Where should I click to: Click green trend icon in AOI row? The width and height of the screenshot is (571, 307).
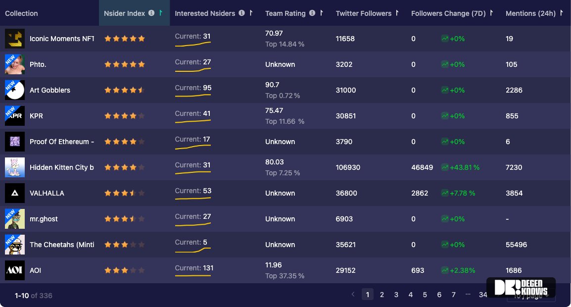pyautogui.click(x=445, y=270)
